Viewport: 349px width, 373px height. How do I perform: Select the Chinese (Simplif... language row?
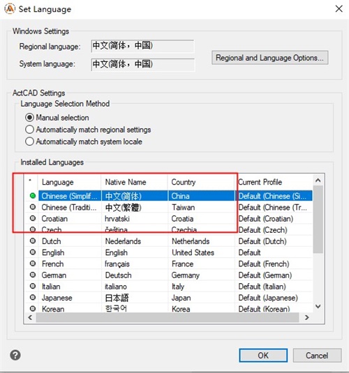[x=169, y=196]
